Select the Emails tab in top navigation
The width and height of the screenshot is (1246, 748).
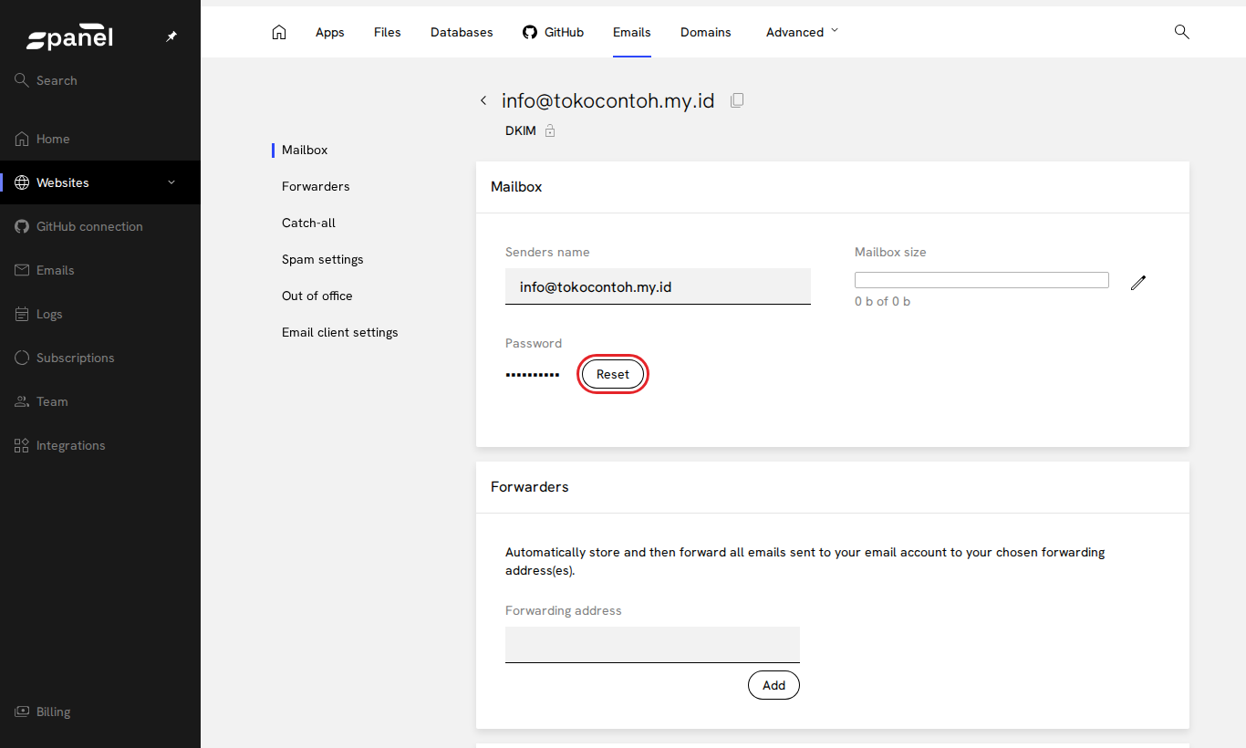click(632, 32)
